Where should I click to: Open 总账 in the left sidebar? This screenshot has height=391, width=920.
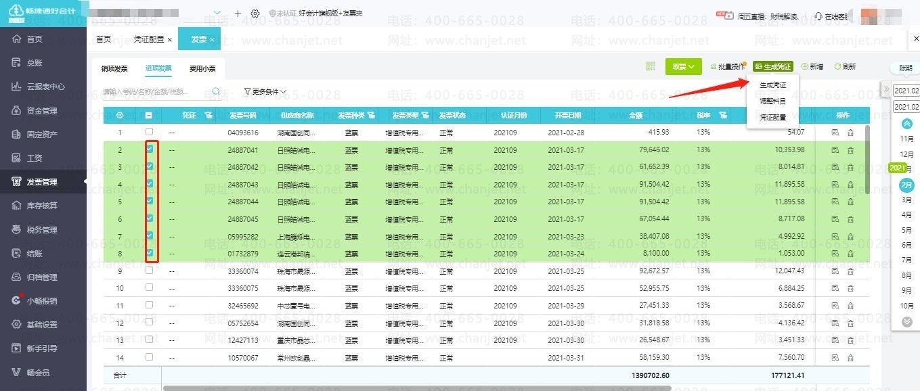click(43, 63)
